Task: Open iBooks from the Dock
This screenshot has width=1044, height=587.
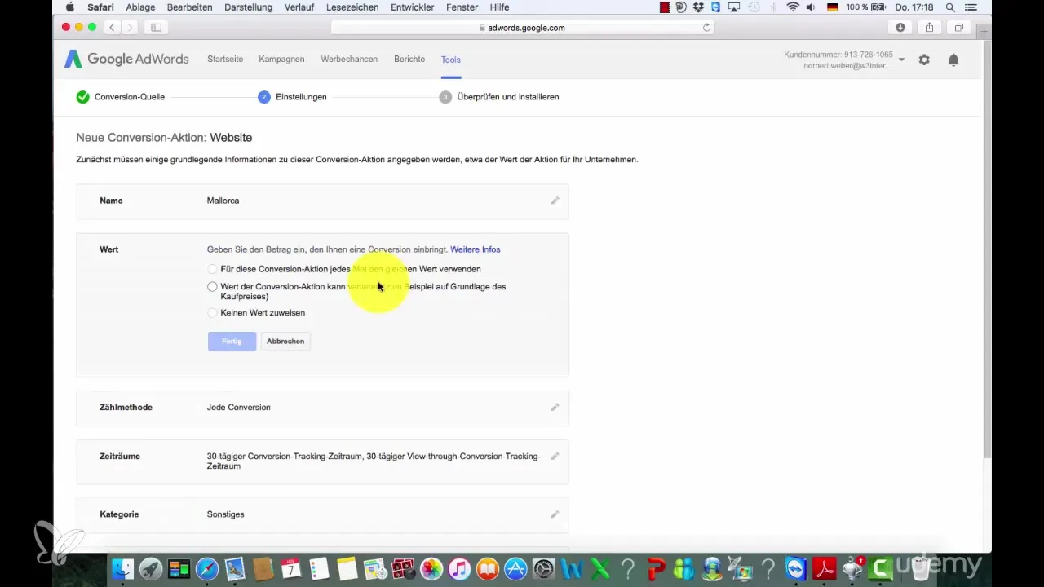Action: 488,568
